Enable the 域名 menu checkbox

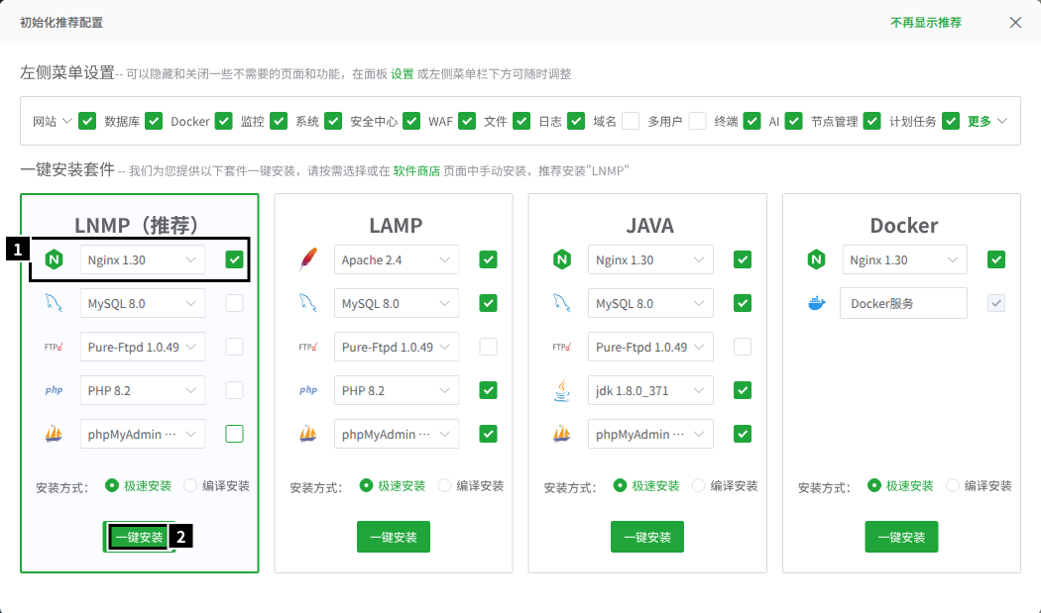(631, 121)
